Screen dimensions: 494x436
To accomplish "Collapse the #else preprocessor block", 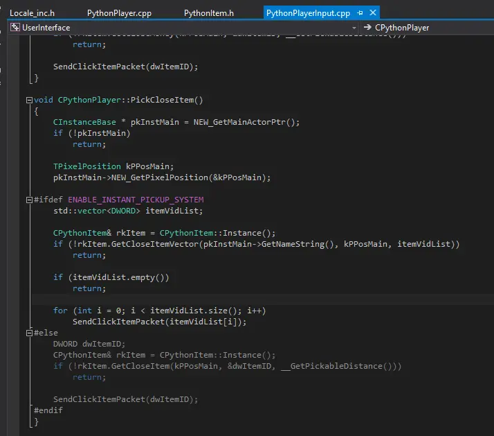I will point(28,333).
